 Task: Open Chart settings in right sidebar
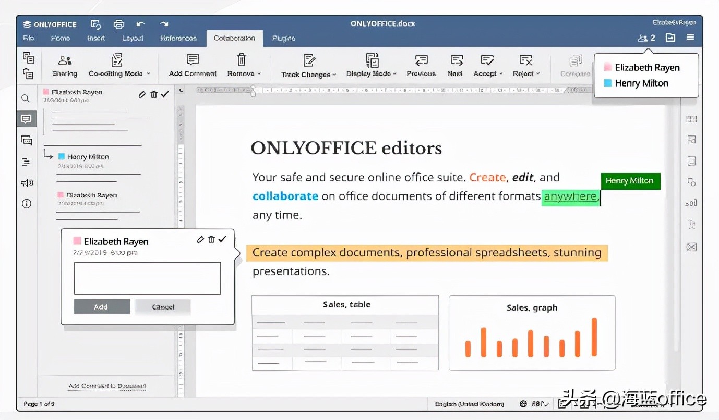pos(692,203)
